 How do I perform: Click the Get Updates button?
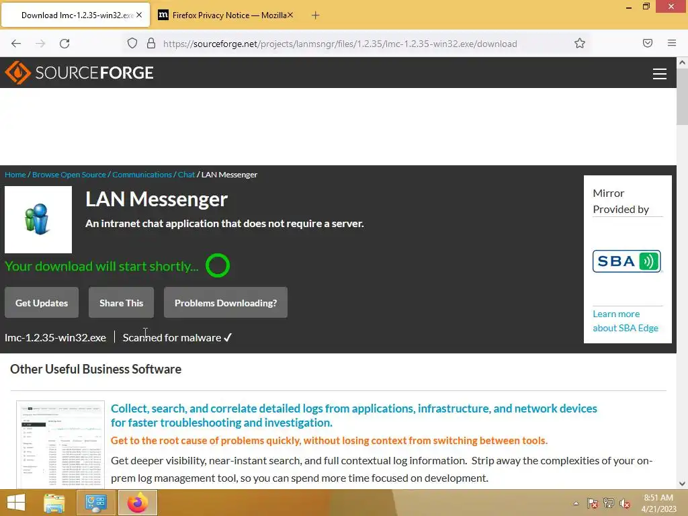coord(42,303)
